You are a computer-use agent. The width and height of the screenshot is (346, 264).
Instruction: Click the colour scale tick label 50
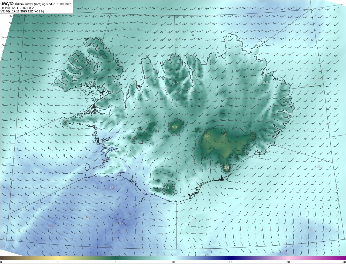click(344, 262)
